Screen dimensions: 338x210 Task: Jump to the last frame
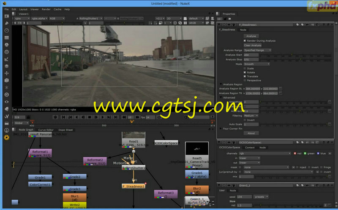pyautogui.click(x=116, y=117)
